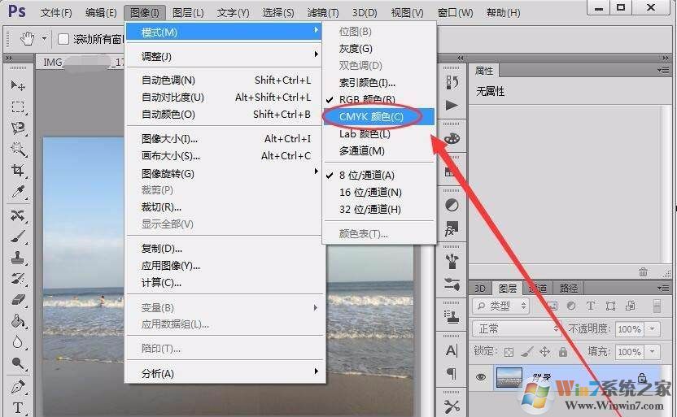Screen dimensions: 677x417
Task: Open the Filter menu in menu bar
Action: click(x=322, y=13)
